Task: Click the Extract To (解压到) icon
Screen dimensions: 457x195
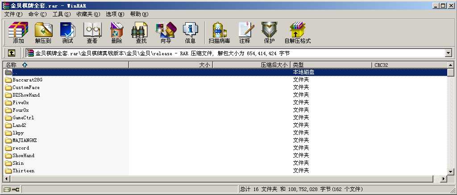Action: (x=43, y=32)
